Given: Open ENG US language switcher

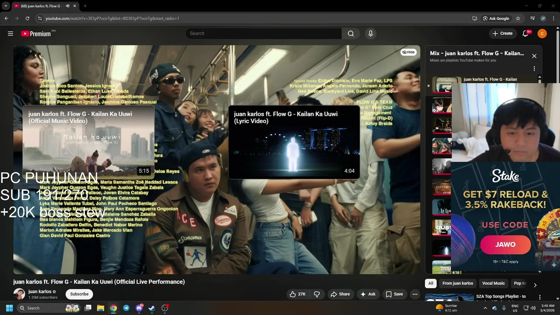Looking at the screenshot, I should [x=515, y=308].
